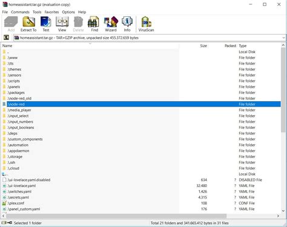Select the .\appdaemon folder
The width and height of the screenshot is (287, 227).
[18, 151]
